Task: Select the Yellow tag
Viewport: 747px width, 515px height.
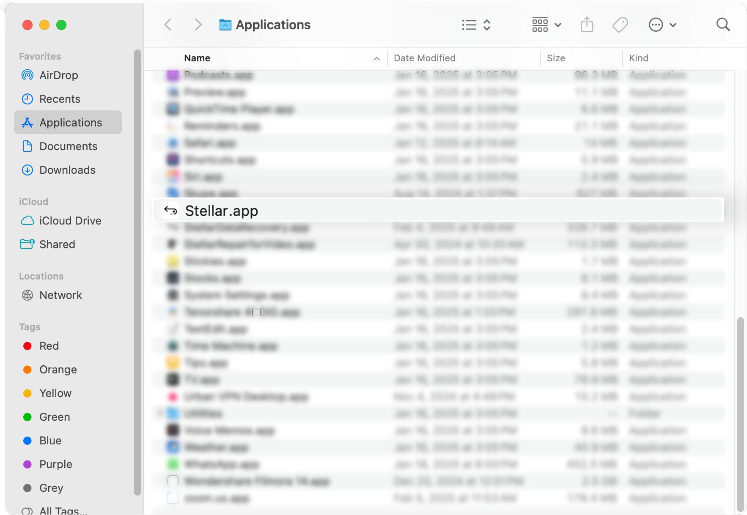Action: (x=68, y=393)
